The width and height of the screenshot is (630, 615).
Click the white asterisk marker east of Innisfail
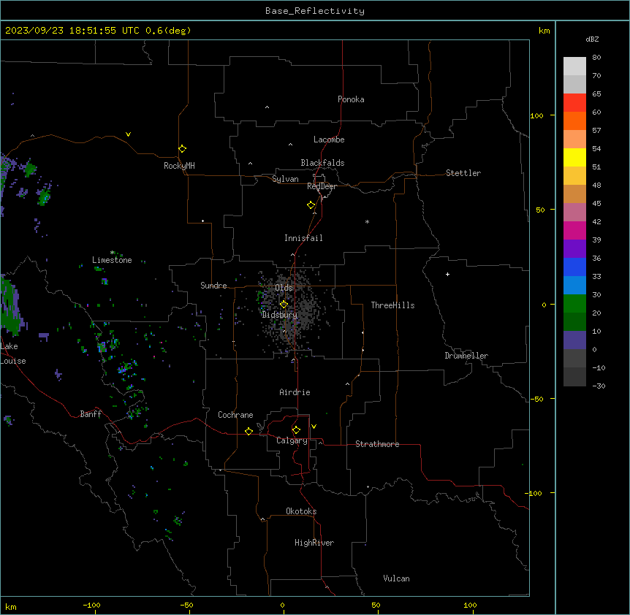tap(367, 221)
